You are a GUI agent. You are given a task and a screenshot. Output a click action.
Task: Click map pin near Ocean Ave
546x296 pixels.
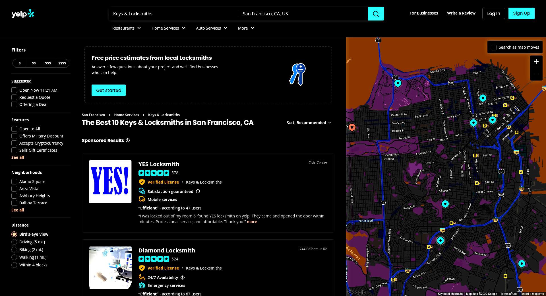(x=440, y=240)
